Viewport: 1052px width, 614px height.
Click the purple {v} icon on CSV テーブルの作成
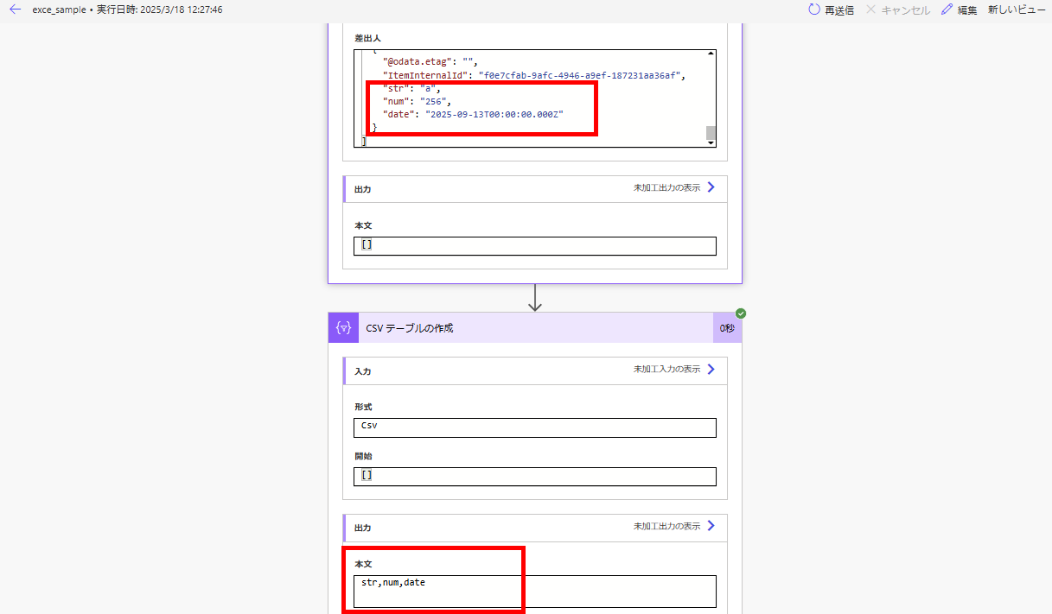tap(342, 327)
